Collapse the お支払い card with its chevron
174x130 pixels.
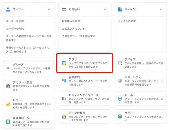click(105, 9)
